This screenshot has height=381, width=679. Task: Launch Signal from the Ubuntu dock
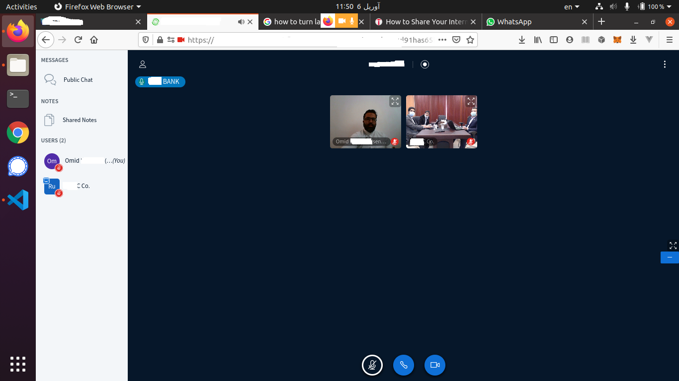[17, 166]
